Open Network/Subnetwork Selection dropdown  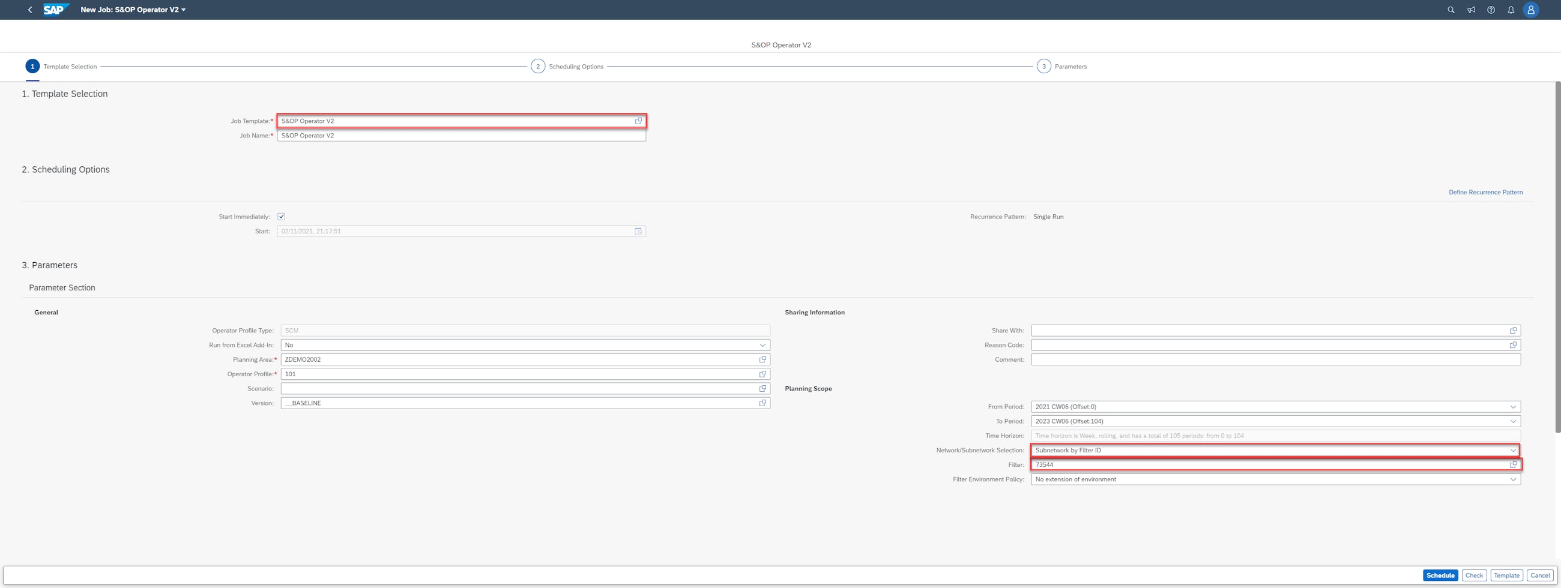pos(1512,451)
